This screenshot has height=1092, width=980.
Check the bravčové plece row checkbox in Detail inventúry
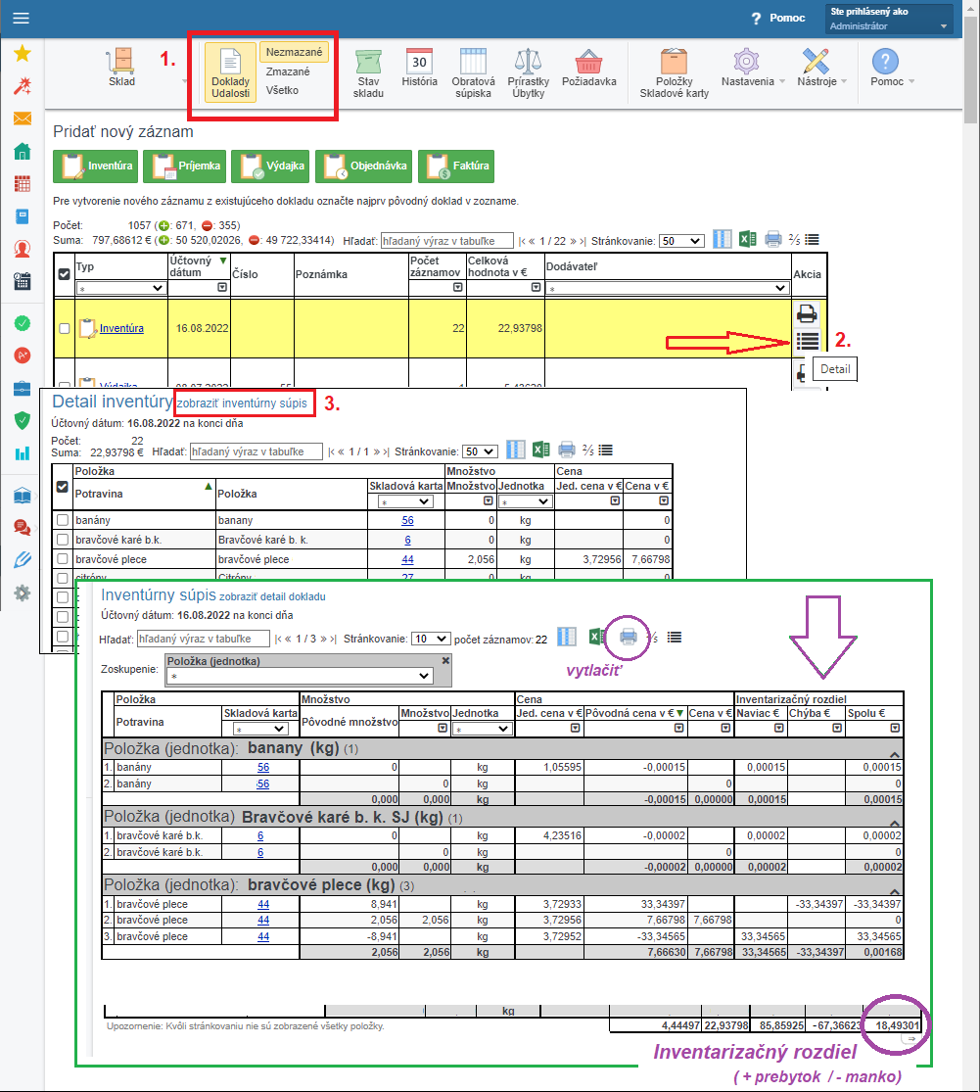point(63,559)
